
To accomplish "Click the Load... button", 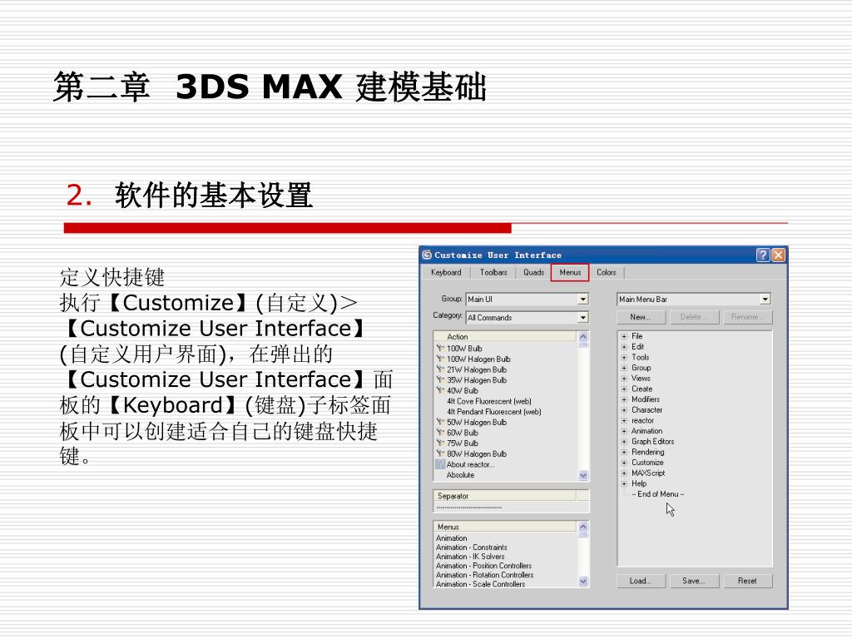I will (x=641, y=581).
